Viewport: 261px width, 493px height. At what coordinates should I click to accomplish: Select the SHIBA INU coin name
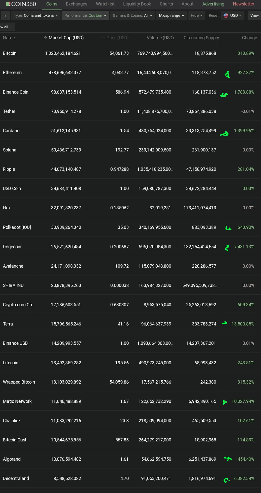coord(13,285)
